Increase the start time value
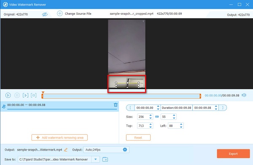 [158, 106]
